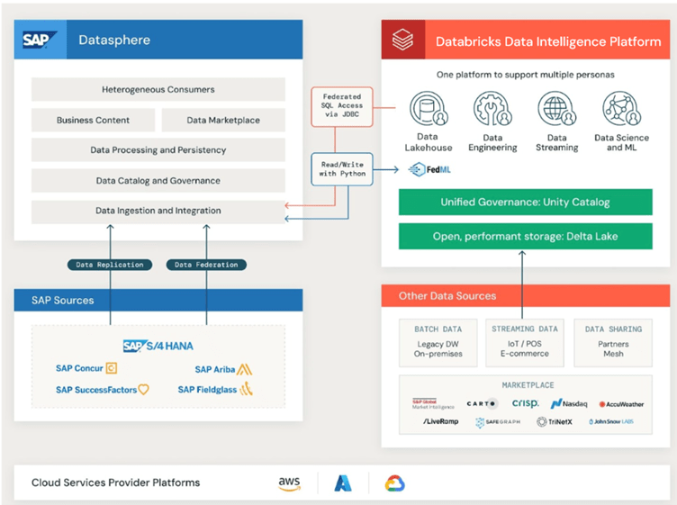Click the AccuWeather marketplace logo

click(x=621, y=404)
